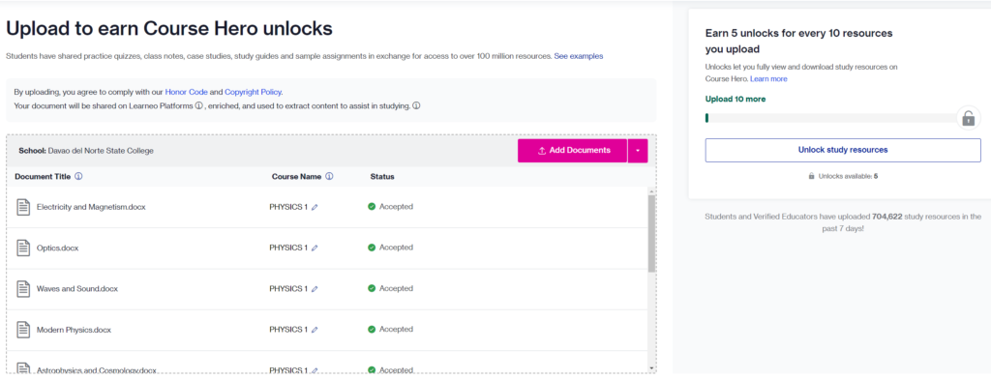The height and width of the screenshot is (380, 991).
Task: Click the 704,622 study resources count
Action: point(886,217)
